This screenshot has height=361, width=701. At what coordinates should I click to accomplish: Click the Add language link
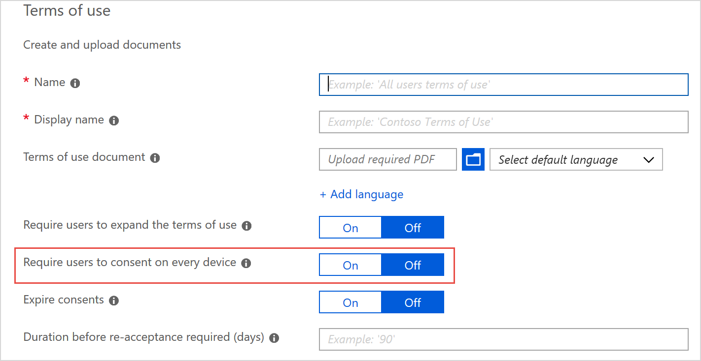click(361, 194)
